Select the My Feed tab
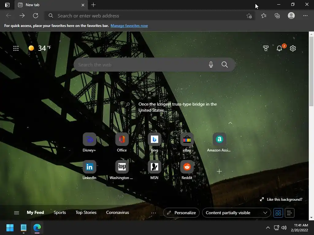The image size is (314, 235). click(36, 212)
